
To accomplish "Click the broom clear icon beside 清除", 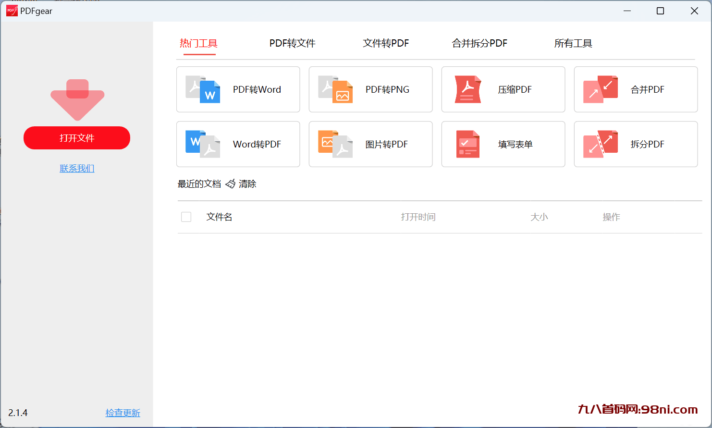I will pos(231,184).
